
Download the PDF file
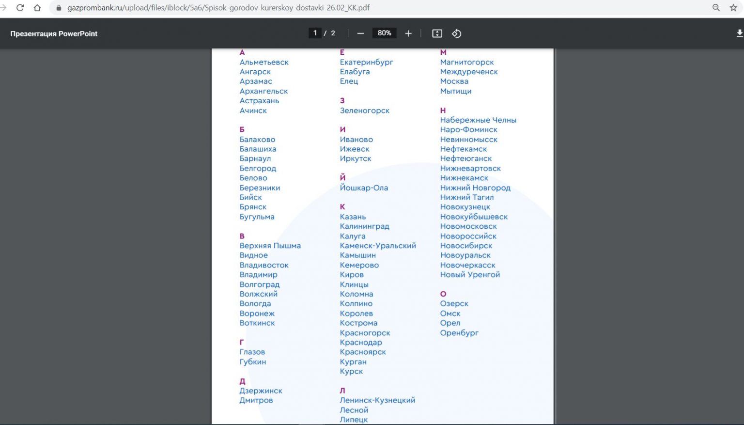coord(739,33)
